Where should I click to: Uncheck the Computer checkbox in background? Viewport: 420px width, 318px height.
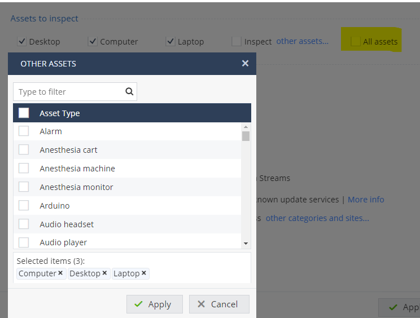[x=93, y=42]
